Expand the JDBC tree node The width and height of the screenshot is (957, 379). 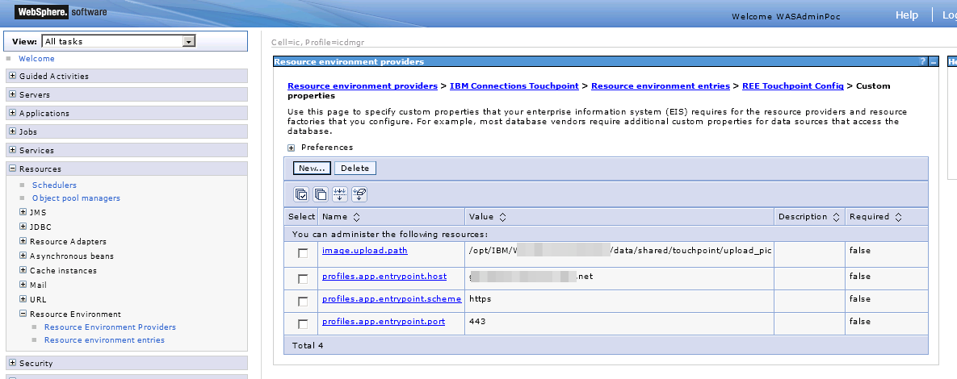pyautogui.click(x=23, y=227)
